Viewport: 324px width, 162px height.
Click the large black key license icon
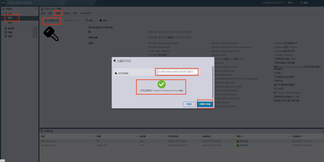tap(51, 34)
